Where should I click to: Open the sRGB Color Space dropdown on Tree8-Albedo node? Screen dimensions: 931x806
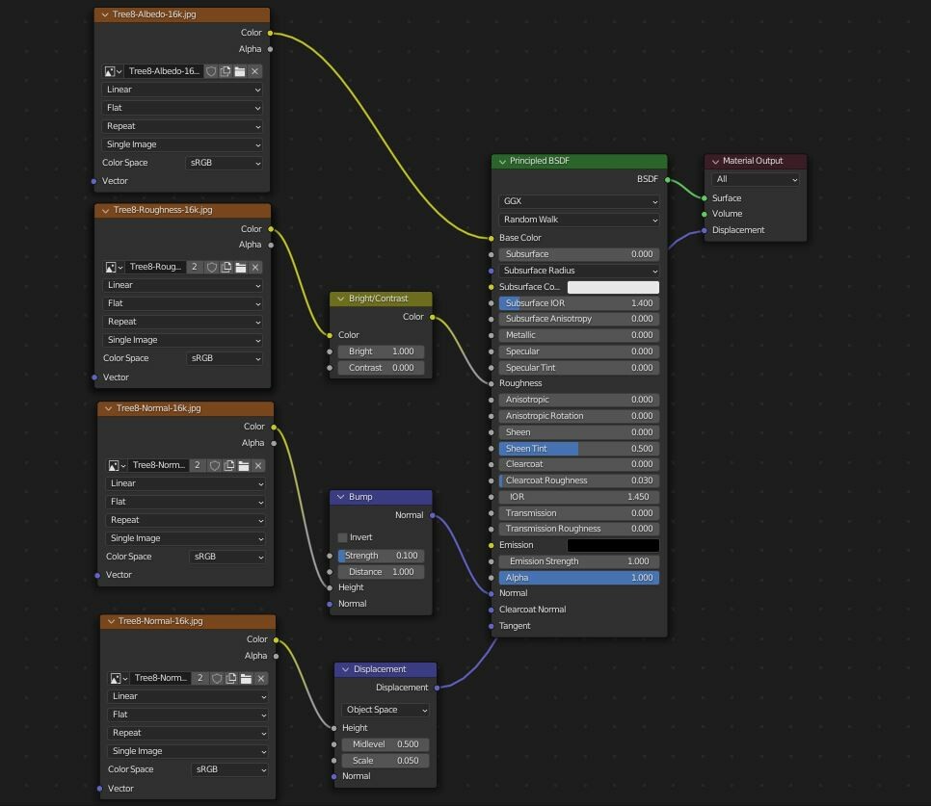pos(224,162)
